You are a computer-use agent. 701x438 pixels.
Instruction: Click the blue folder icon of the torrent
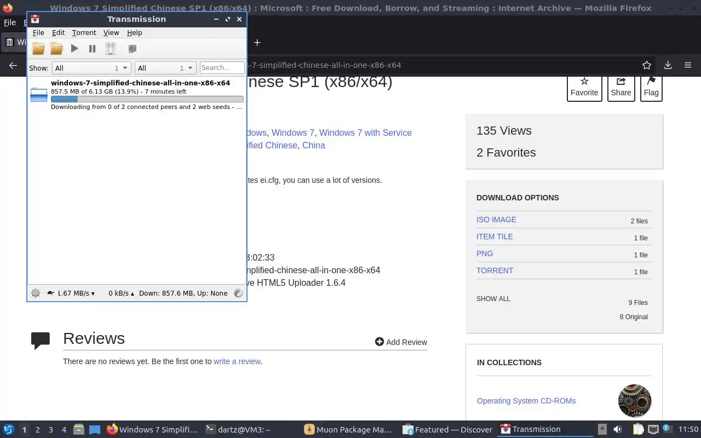39,95
